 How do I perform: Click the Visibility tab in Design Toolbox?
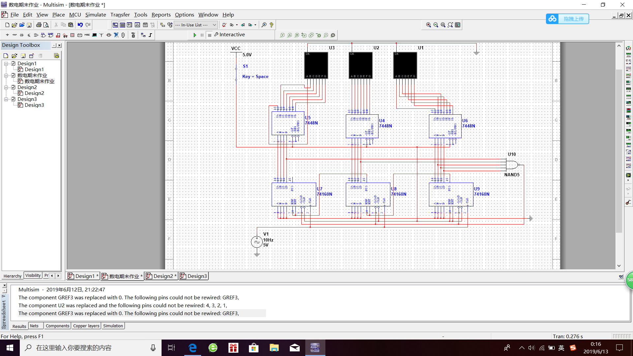pyautogui.click(x=33, y=276)
